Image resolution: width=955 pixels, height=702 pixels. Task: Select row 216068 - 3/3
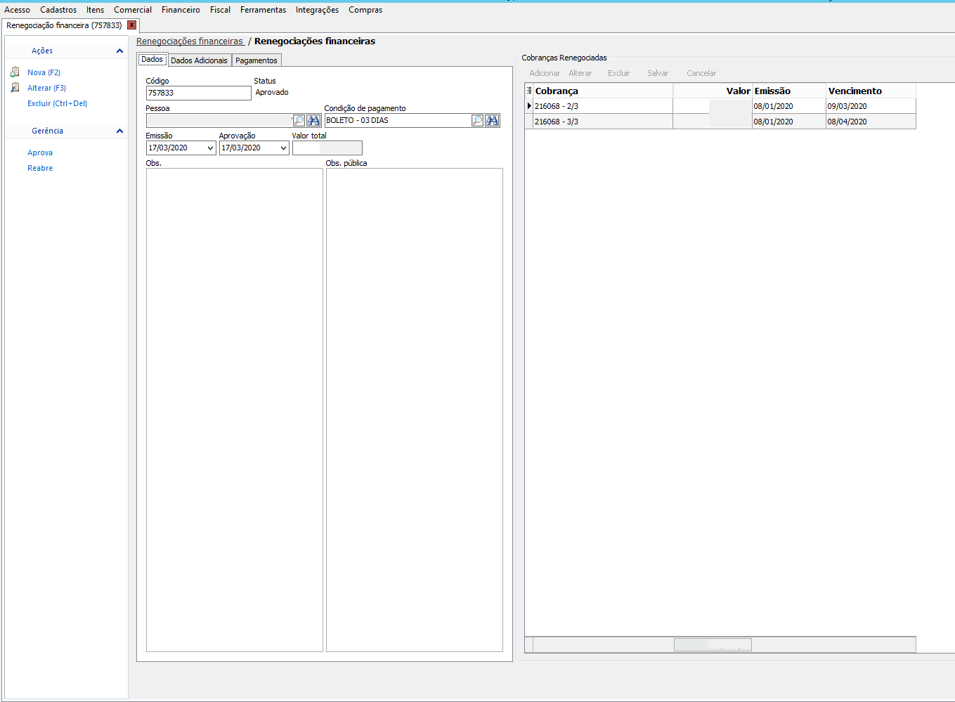pyautogui.click(x=720, y=122)
